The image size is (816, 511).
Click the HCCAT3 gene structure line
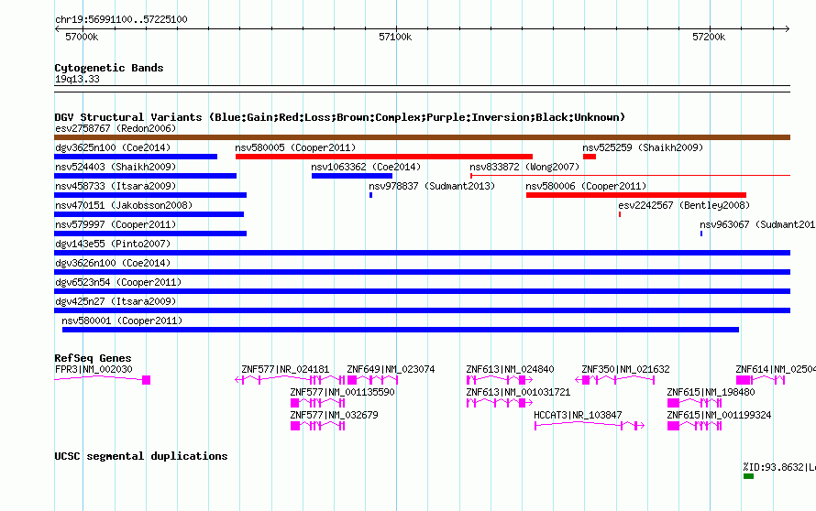point(590,426)
